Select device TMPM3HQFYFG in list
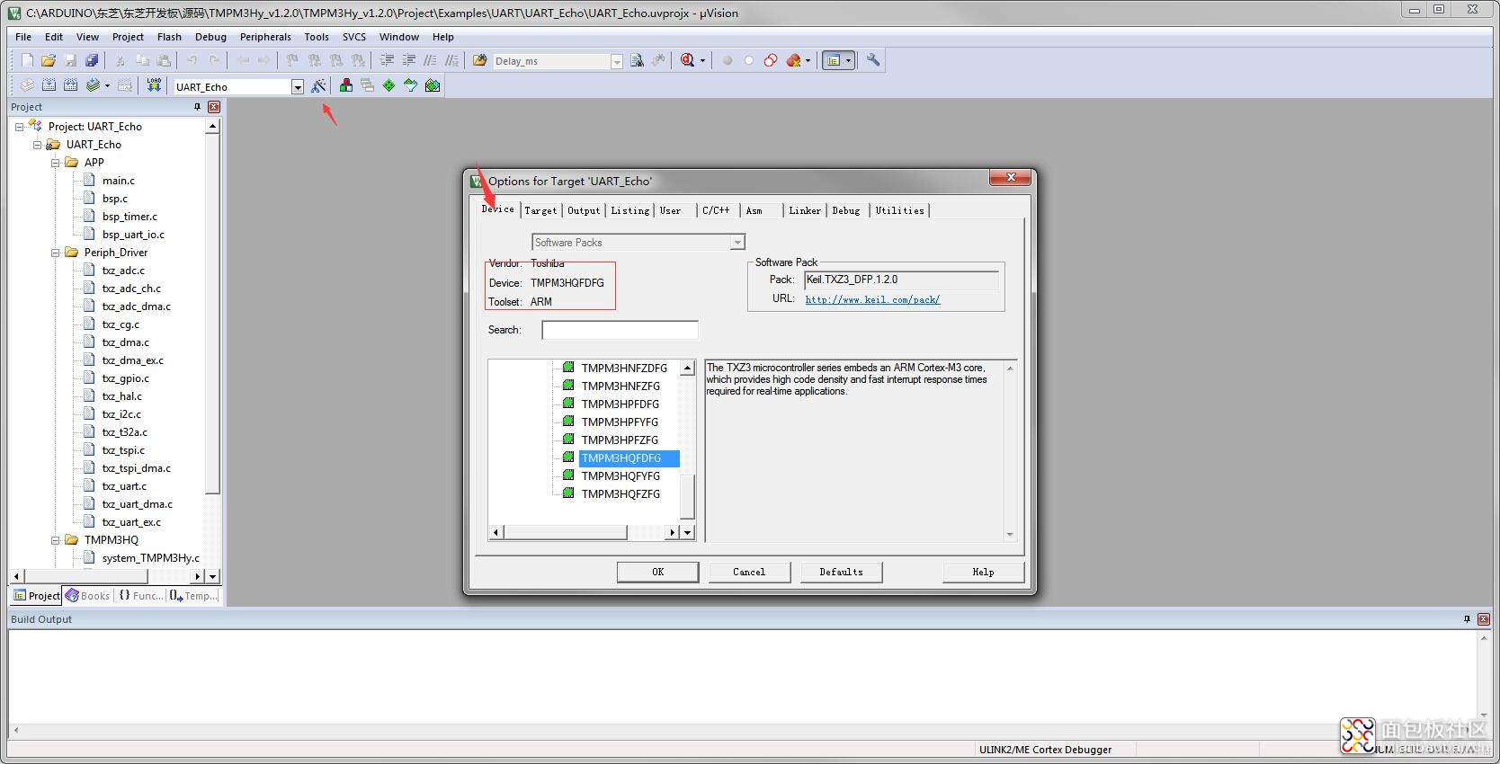Viewport: 1500px width, 764px height. (621, 476)
